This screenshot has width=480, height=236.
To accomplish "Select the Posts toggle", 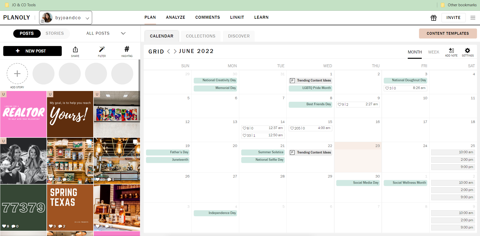I will [x=27, y=33].
